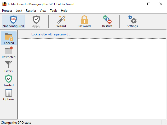Open Settings gears icon
The width and height of the screenshot is (167, 125).
pyautogui.click(x=132, y=21)
